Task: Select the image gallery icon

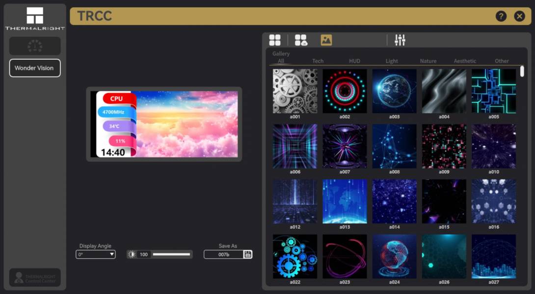Action: [x=326, y=40]
